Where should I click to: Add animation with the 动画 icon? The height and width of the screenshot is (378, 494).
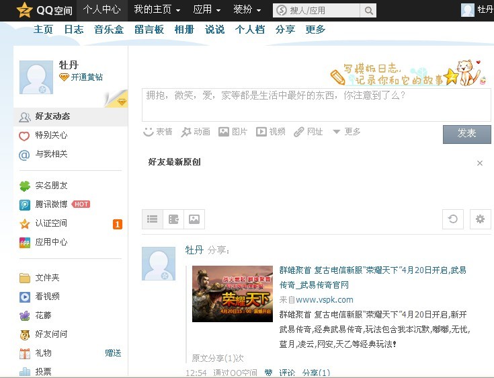pos(186,132)
